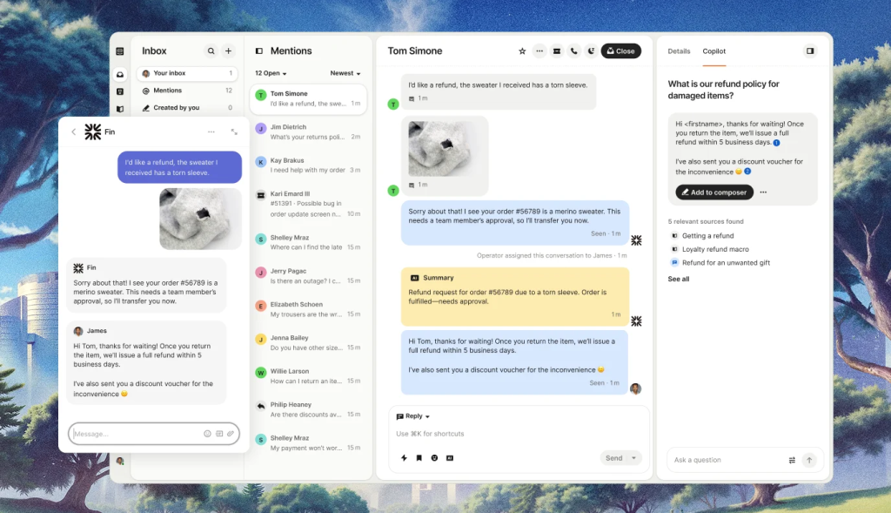The image size is (891, 513).
Task: Toggle the right-side panel visibility
Action: 811,51
